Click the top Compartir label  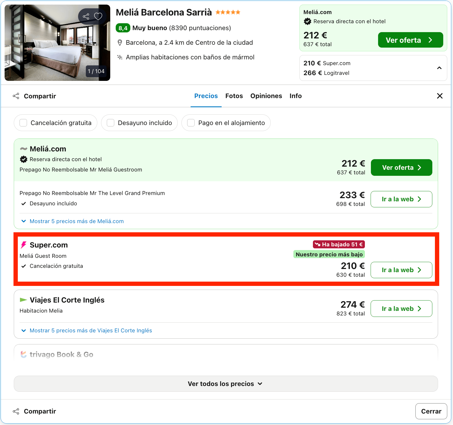tap(40, 96)
